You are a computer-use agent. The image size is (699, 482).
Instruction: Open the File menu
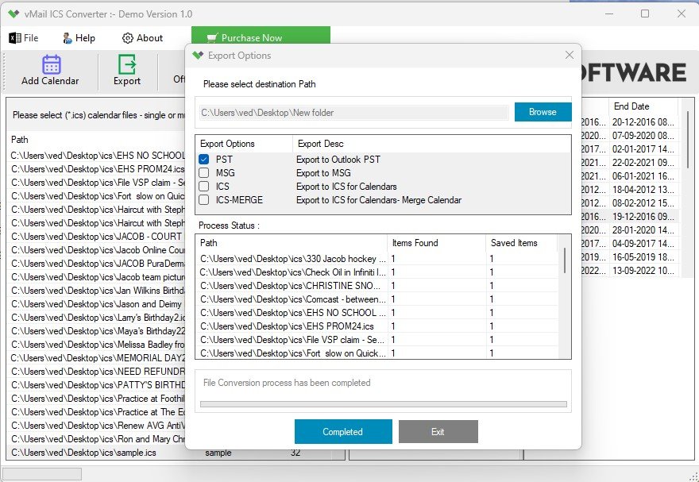coord(24,38)
